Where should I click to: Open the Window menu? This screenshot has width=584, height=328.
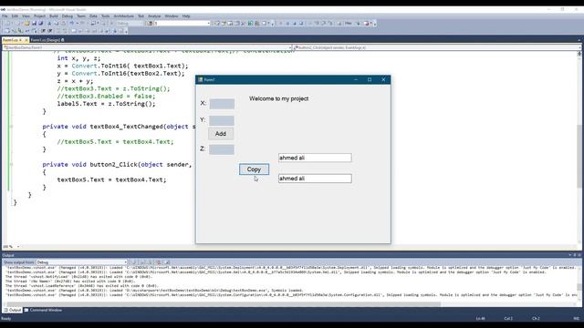pyautogui.click(x=172, y=16)
